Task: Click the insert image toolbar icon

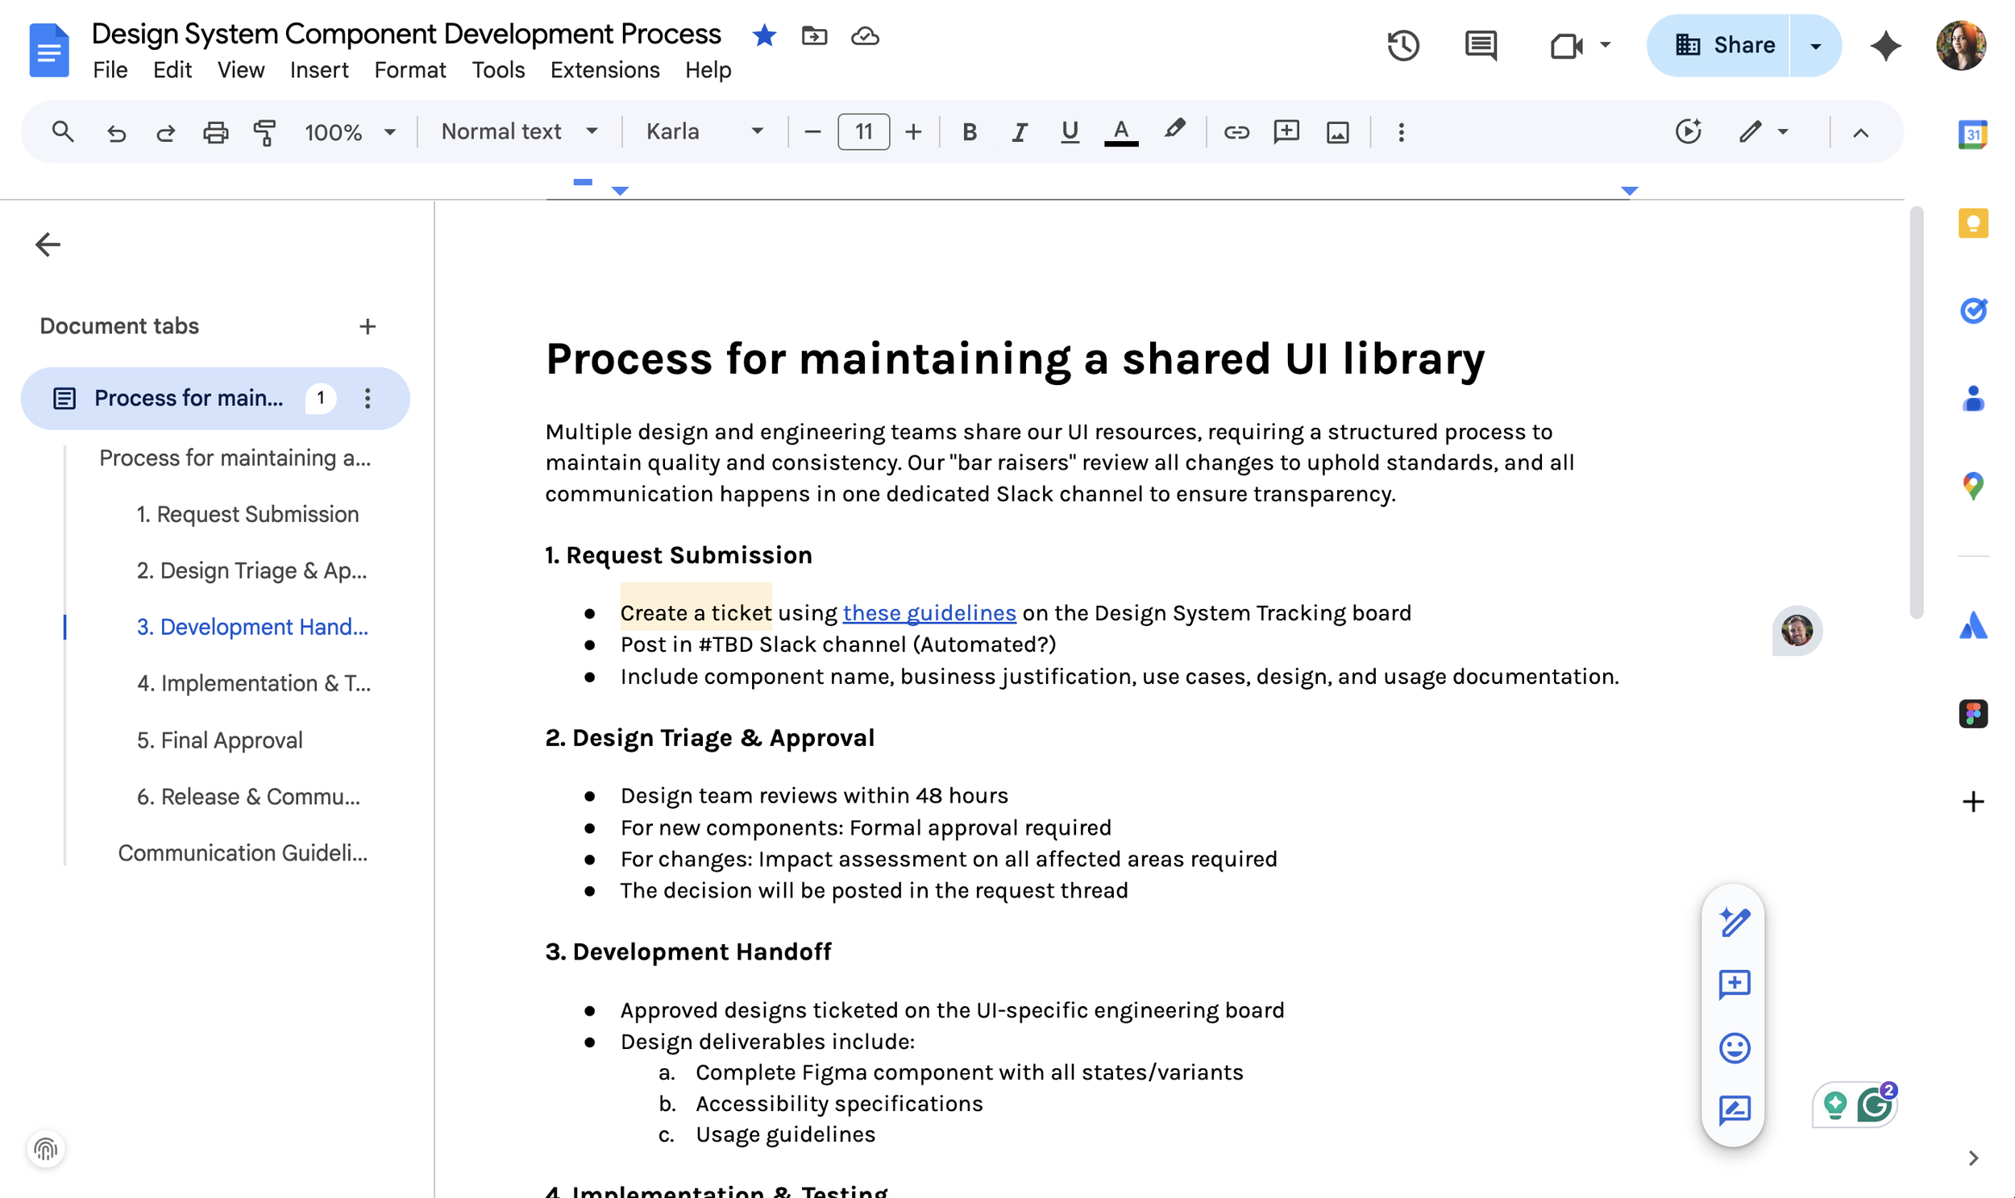Action: tap(1337, 131)
